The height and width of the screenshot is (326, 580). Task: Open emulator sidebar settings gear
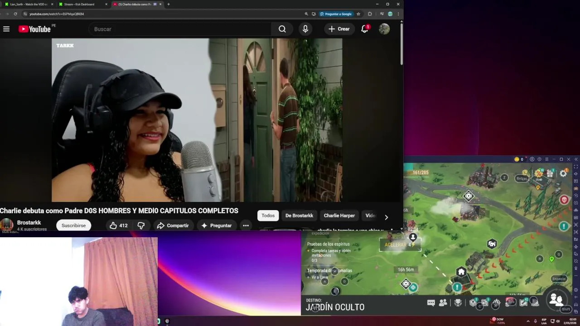pyautogui.click(x=576, y=290)
